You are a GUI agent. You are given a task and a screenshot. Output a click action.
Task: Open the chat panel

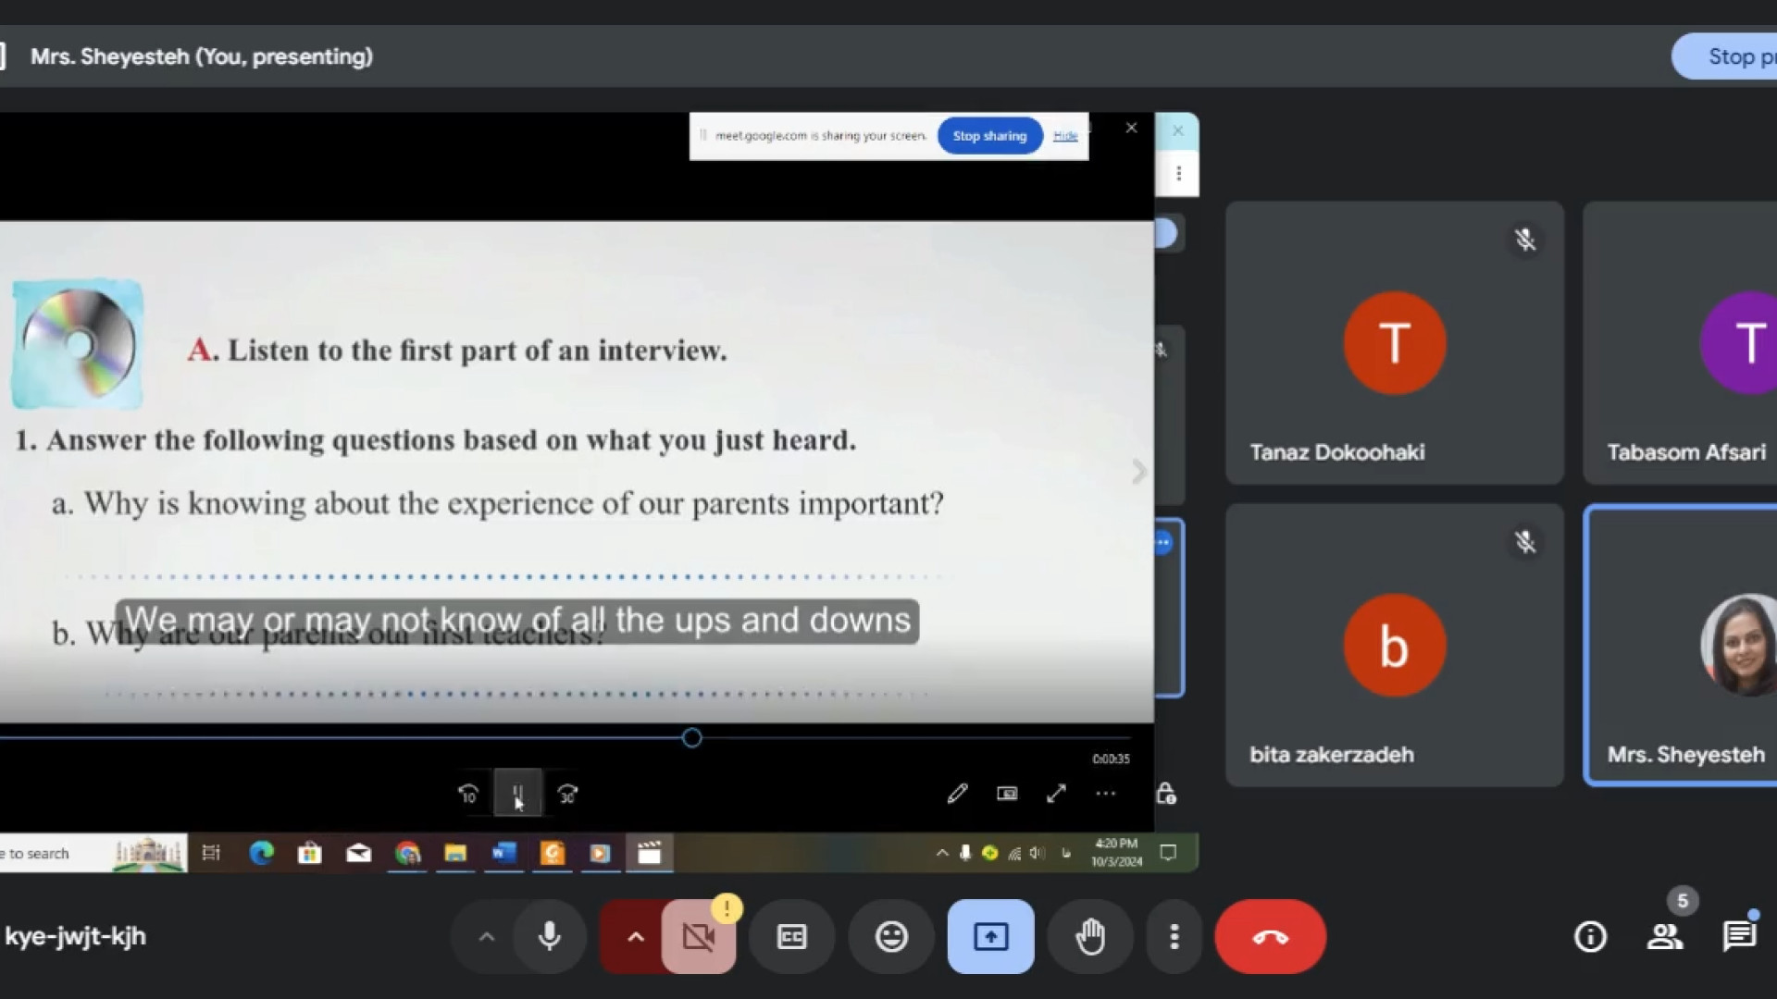[x=1739, y=936]
